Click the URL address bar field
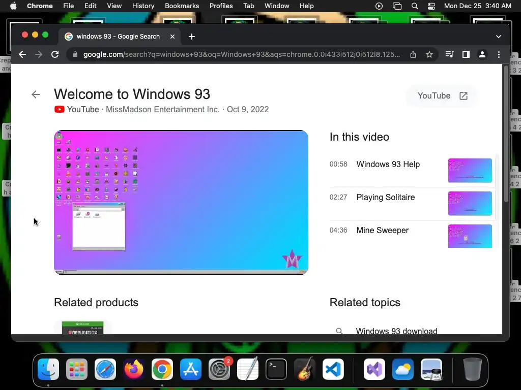Viewport: 521px width, 390px height. (242, 54)
